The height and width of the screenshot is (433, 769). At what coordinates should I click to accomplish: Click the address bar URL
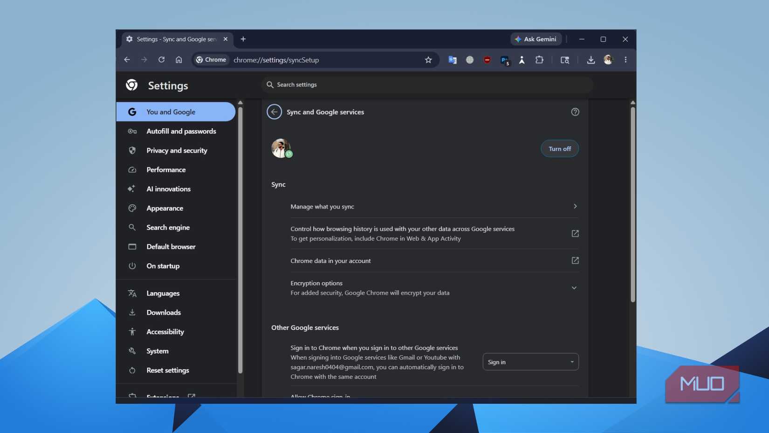coord(276,60)
